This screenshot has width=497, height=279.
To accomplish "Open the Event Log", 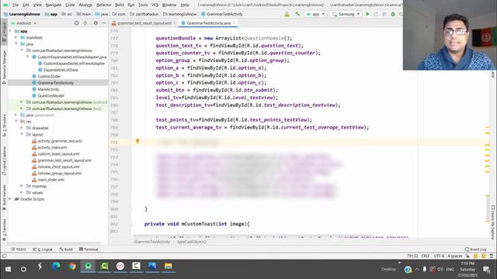I will click(475, 250).
